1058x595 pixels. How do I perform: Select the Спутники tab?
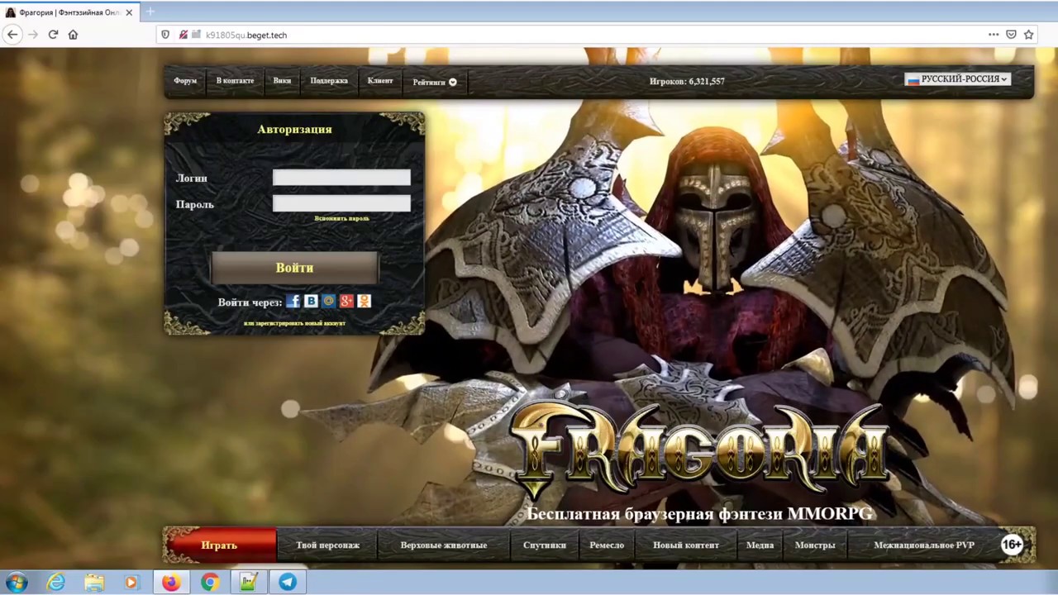coord(545,545)
